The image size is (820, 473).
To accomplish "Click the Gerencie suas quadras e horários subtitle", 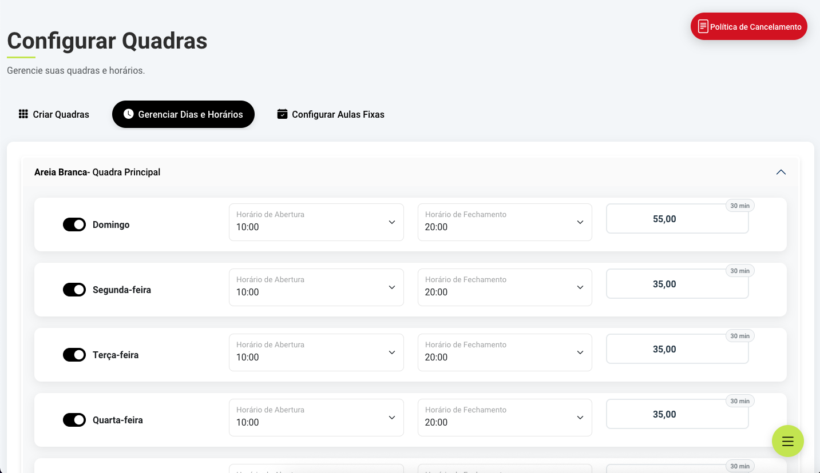I will click(x=76, y=71).
